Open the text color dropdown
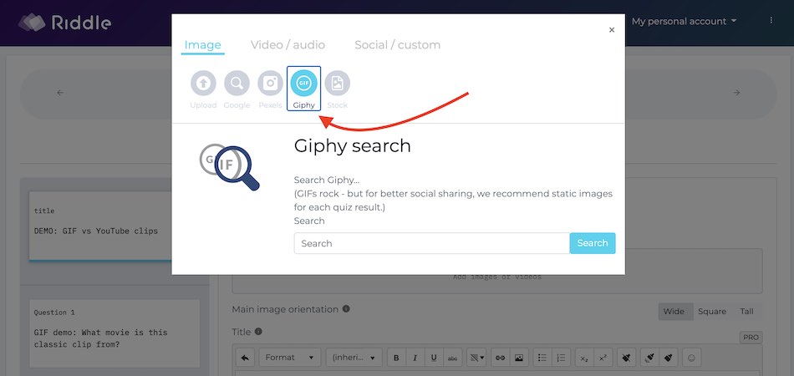794x376 pixels. pyautogui.click(x=476, y=358)
